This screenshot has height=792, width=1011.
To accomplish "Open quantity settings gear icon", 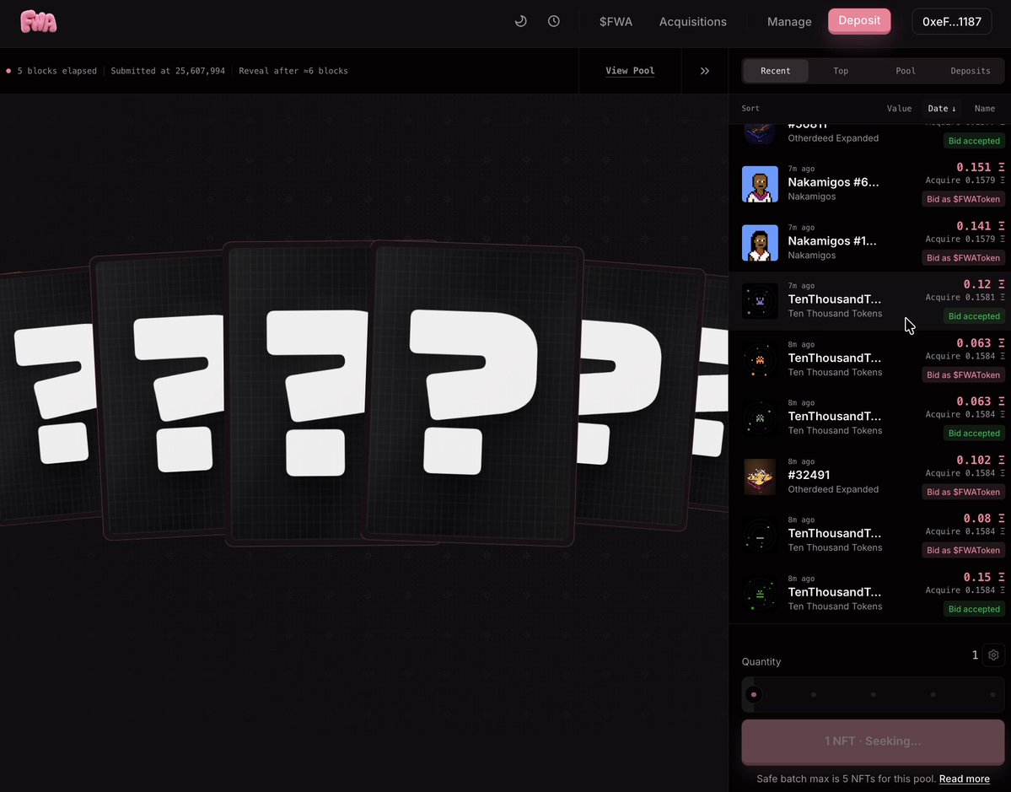I will point(993,655).
